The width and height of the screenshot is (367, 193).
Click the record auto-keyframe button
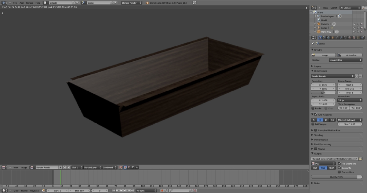click(x=162, y=191)
